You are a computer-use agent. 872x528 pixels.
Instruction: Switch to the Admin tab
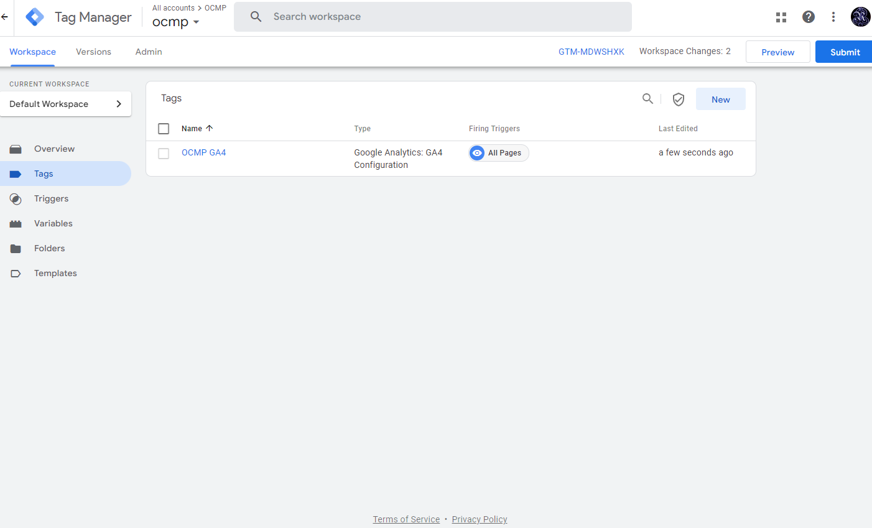[x=149, y=52]
